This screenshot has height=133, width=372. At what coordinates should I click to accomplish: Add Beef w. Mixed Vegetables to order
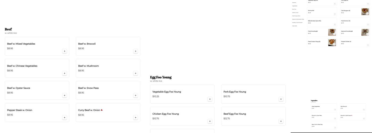tap(65, 51)
